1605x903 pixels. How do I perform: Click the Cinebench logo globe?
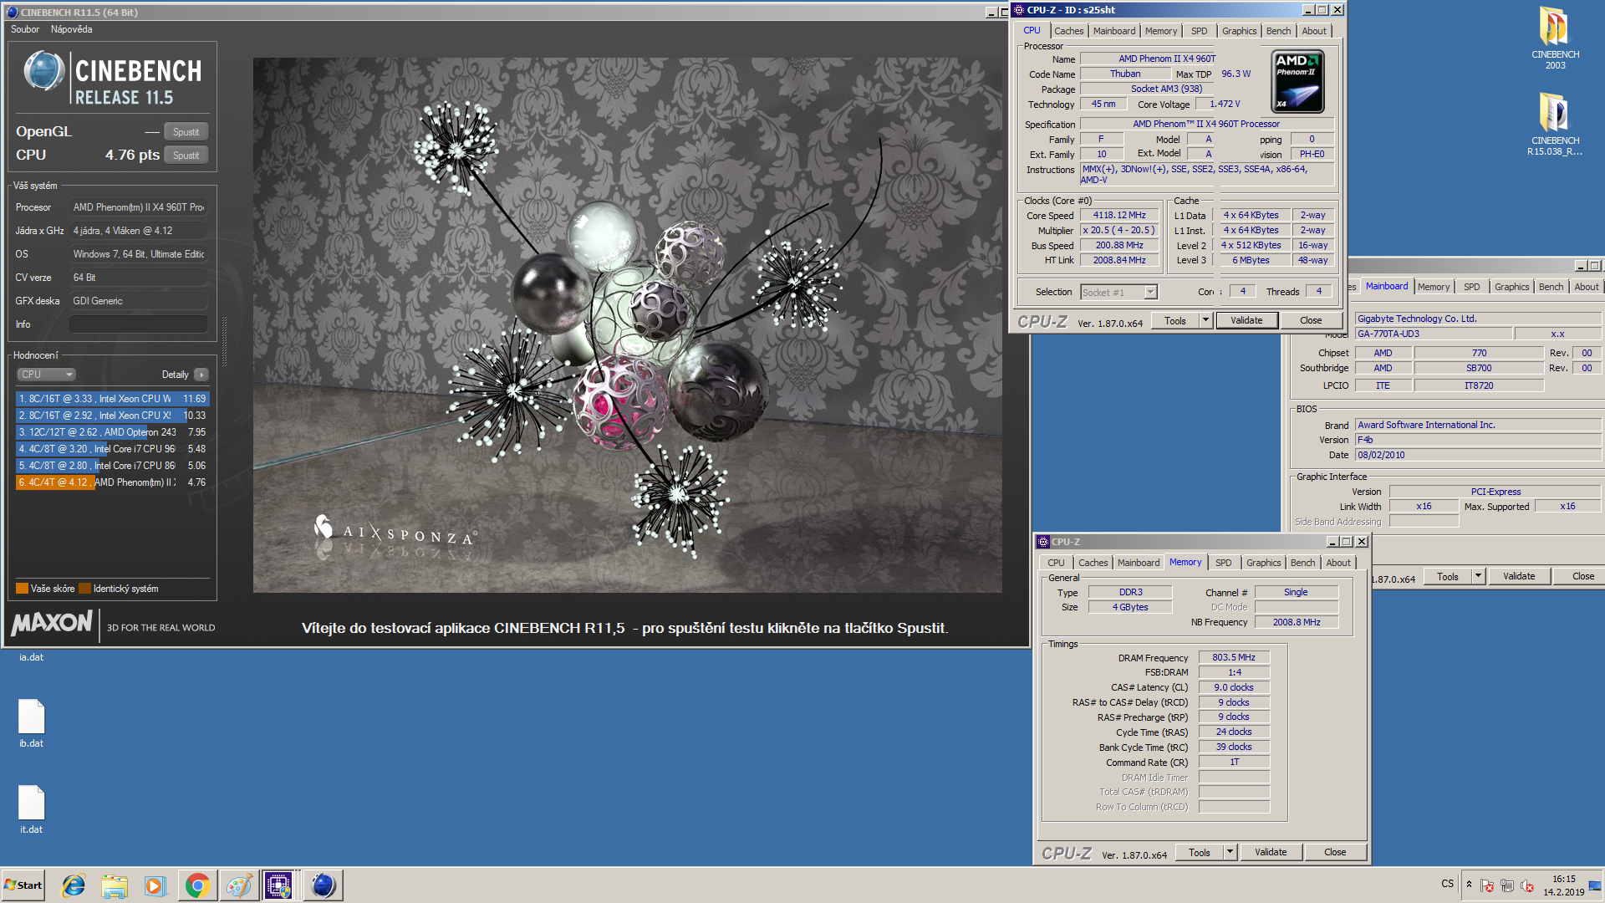pos(44,71)
